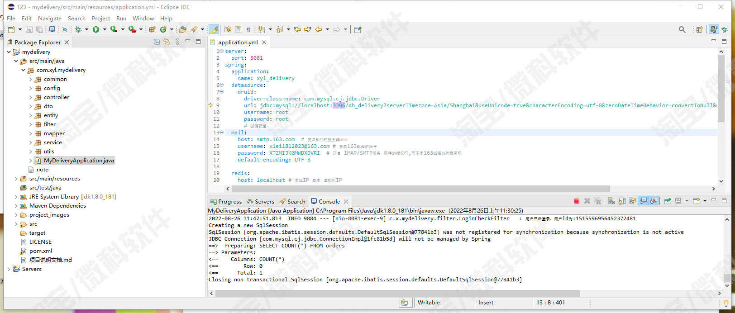The height and width of the screenshot is (313, 735).
Task: Click the console horizontal scrollbar
Action: 397,293
